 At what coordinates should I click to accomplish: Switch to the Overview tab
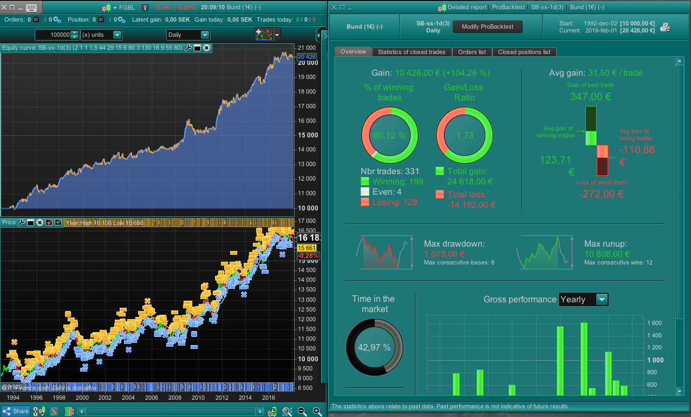point(353,51)
